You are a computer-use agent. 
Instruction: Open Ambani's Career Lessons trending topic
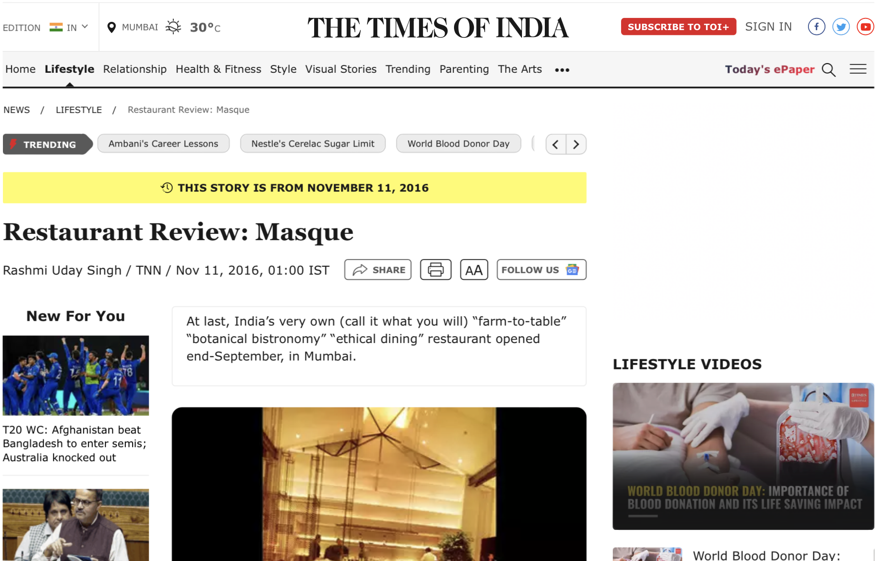(163, 144)
